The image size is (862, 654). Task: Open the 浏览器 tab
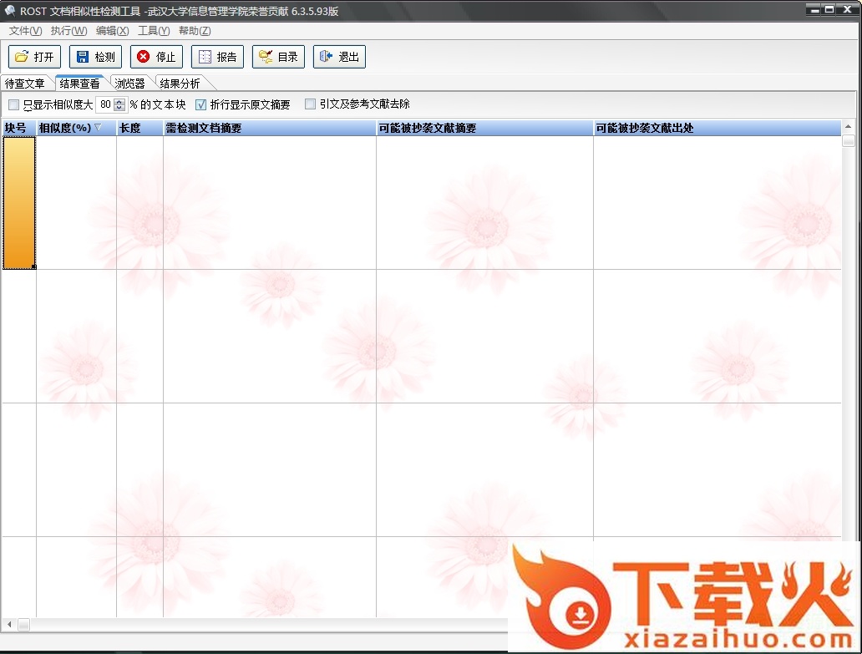click(129, 84)
